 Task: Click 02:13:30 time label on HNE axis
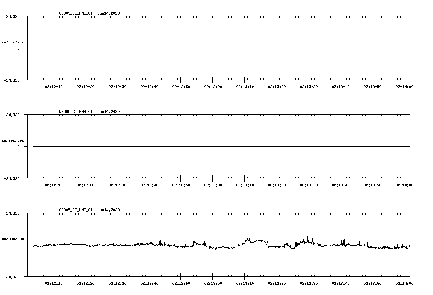coord(309,87)
